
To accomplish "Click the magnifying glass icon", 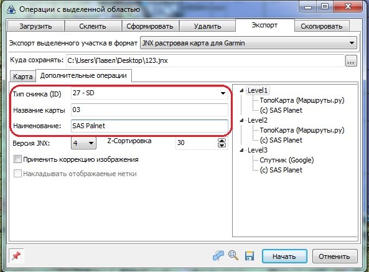I will pos(233,255).
